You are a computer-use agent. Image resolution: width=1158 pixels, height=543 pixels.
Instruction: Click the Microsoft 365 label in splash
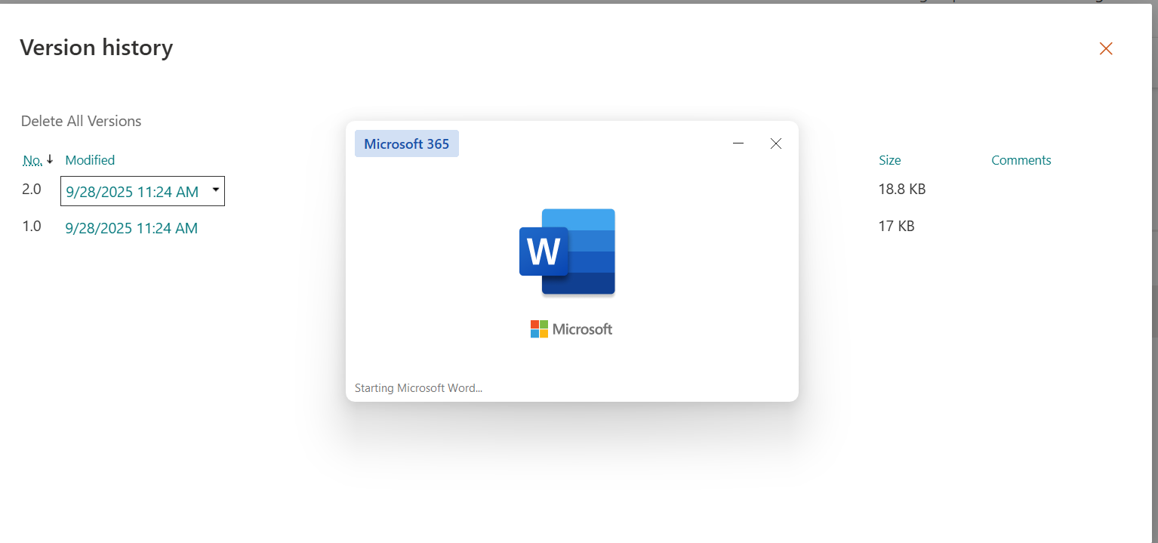tap(407, 143)
